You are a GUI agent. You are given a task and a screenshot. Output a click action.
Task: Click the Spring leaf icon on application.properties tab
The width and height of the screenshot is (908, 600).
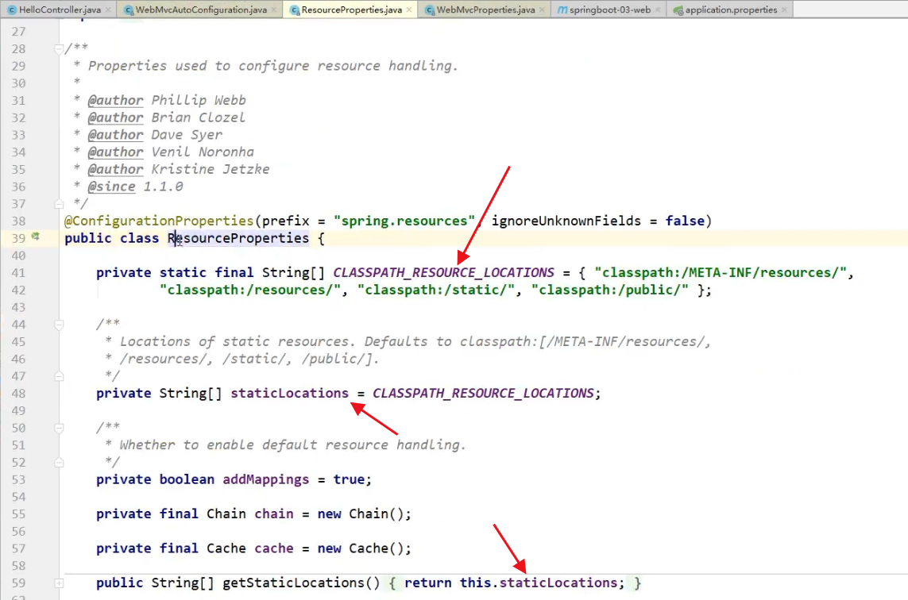pos(678,10)
